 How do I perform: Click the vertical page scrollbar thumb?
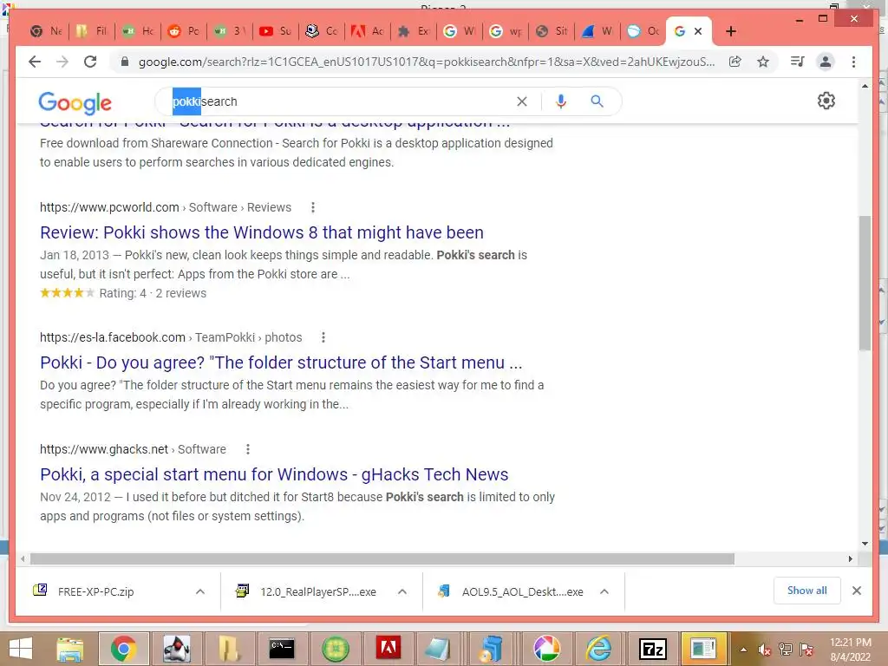point(865,284)
